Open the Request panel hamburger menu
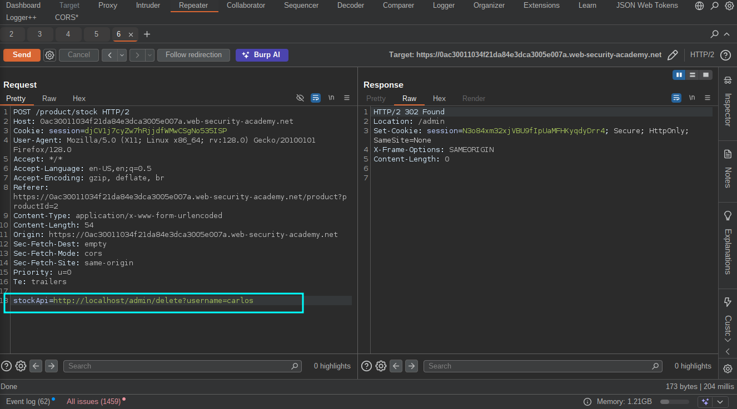The image size is (737, 409). pyautogui.click(x=347, y=98)
